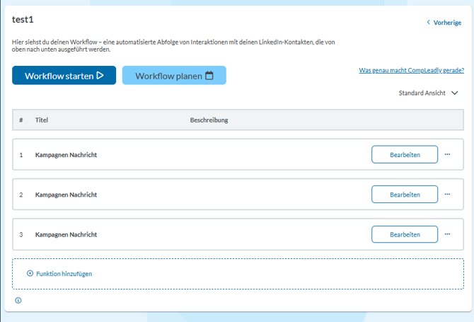Open the 'Was genau macht CompLeadly gerade?' link

[x=411, y=71]
